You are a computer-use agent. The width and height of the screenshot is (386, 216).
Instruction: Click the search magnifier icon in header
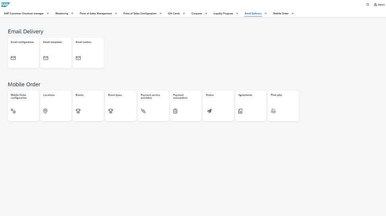[367, 5]
